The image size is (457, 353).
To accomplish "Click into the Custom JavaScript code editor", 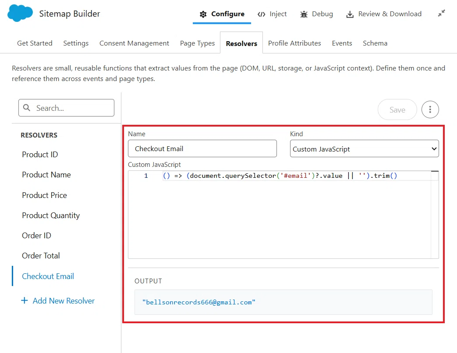I will pos(283,215).
